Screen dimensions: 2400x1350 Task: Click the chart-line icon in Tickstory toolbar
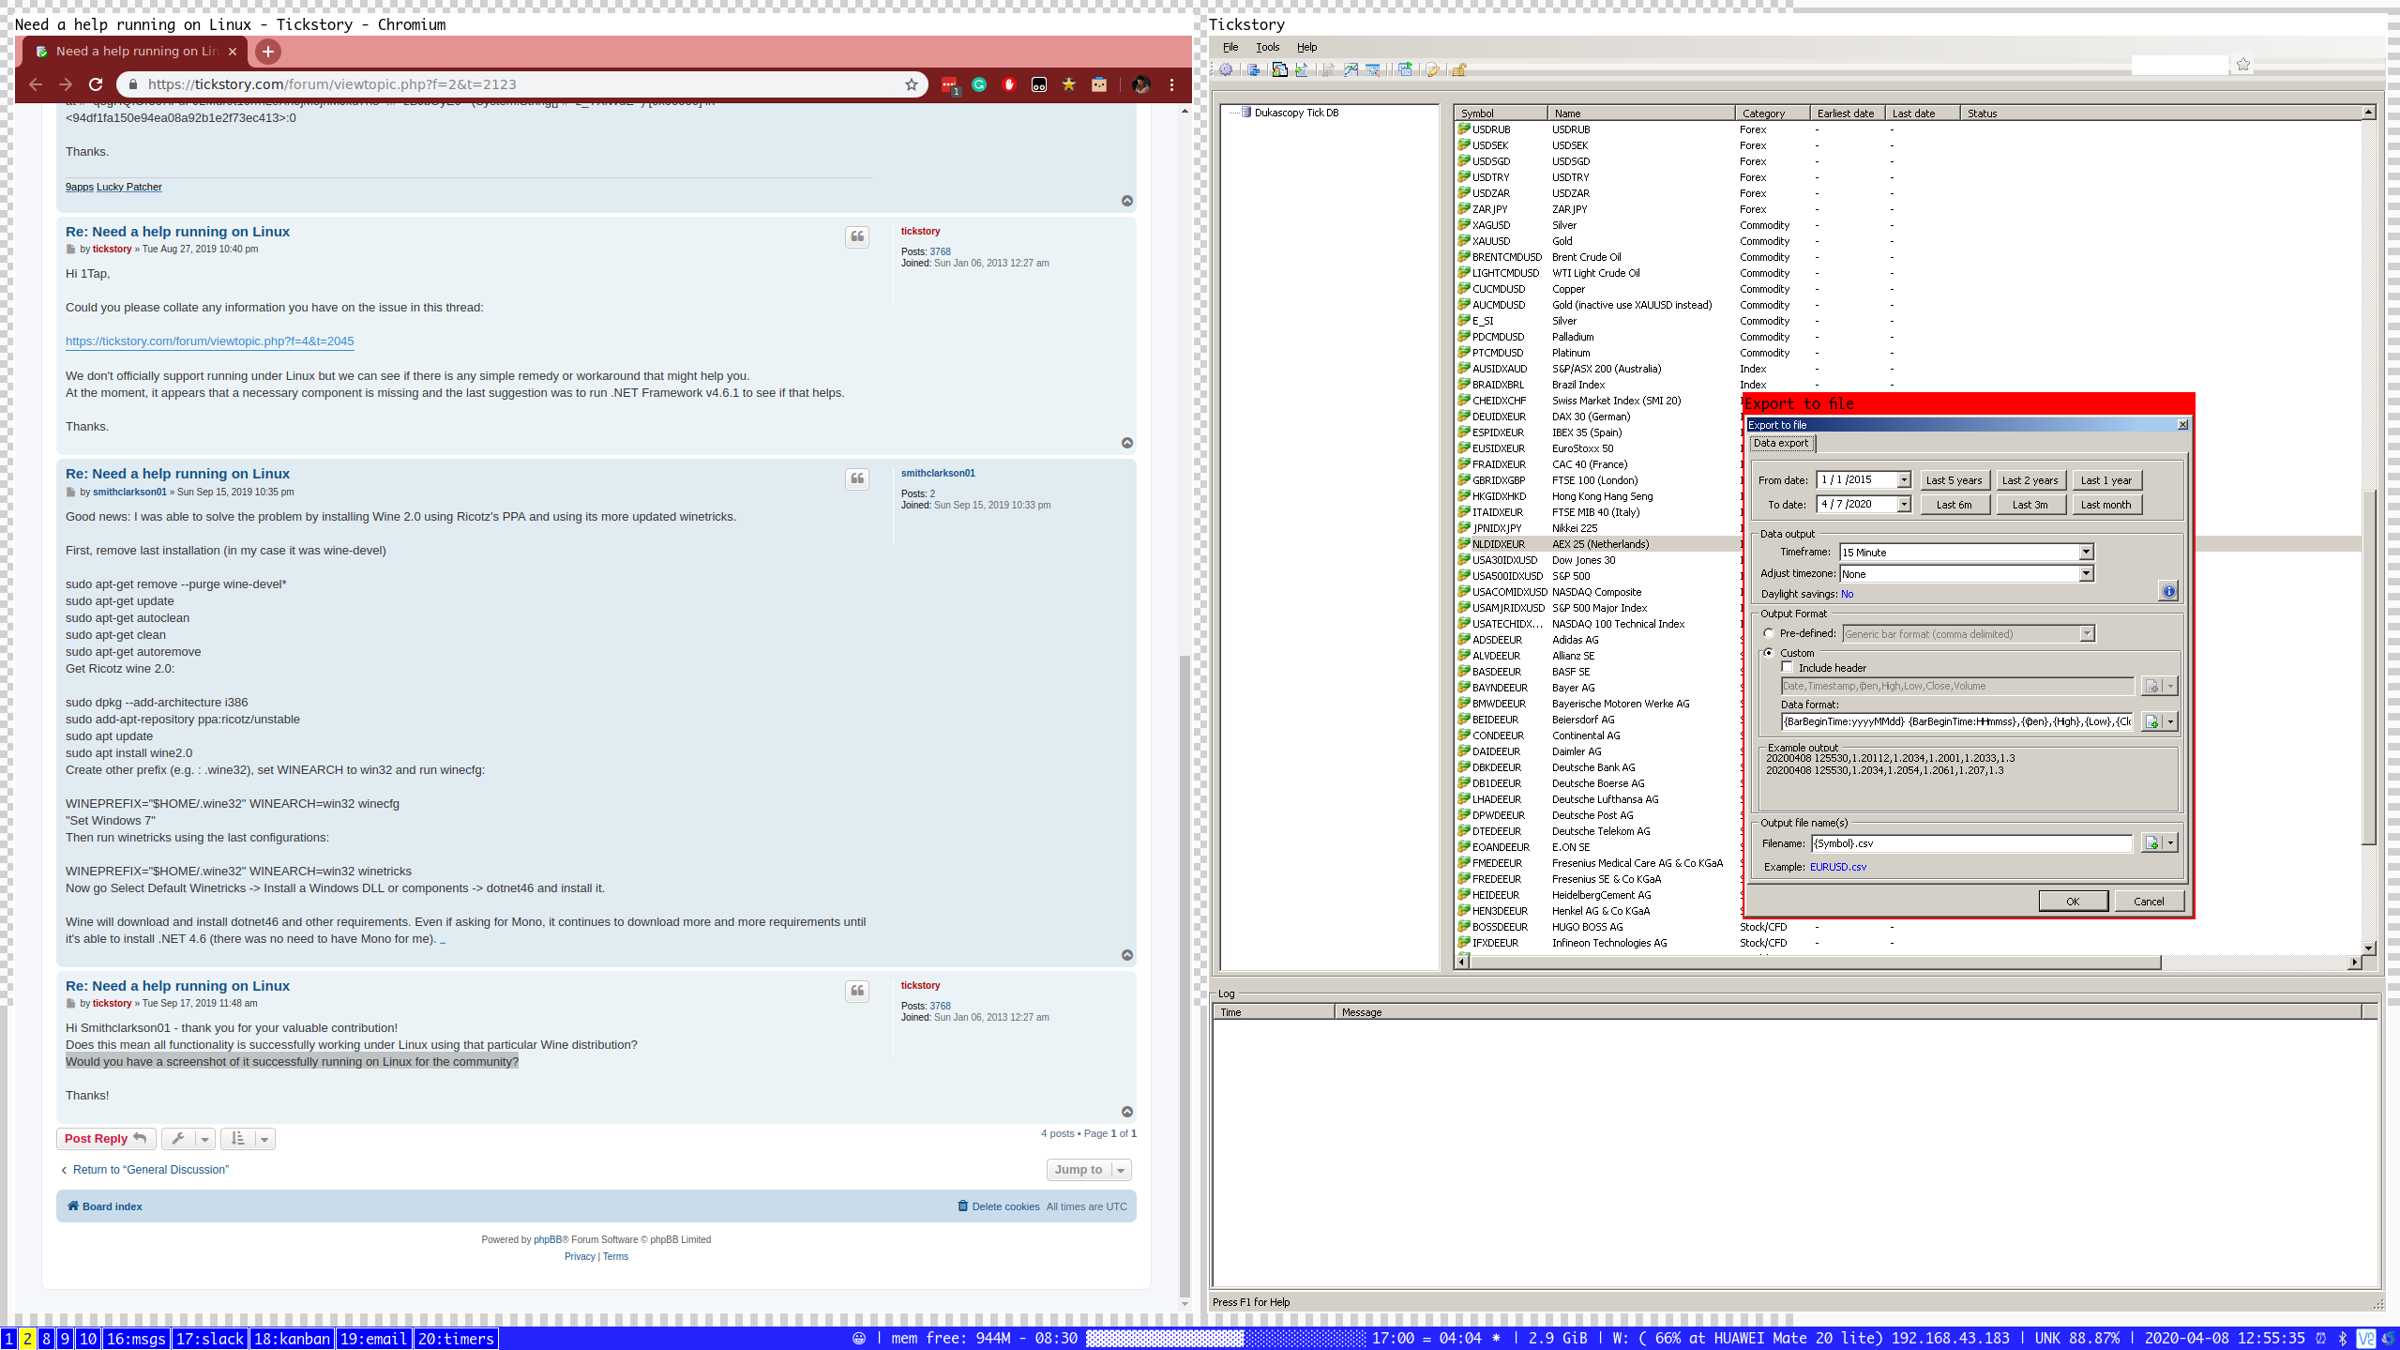pyautogui.click(x=1351, y=69)
